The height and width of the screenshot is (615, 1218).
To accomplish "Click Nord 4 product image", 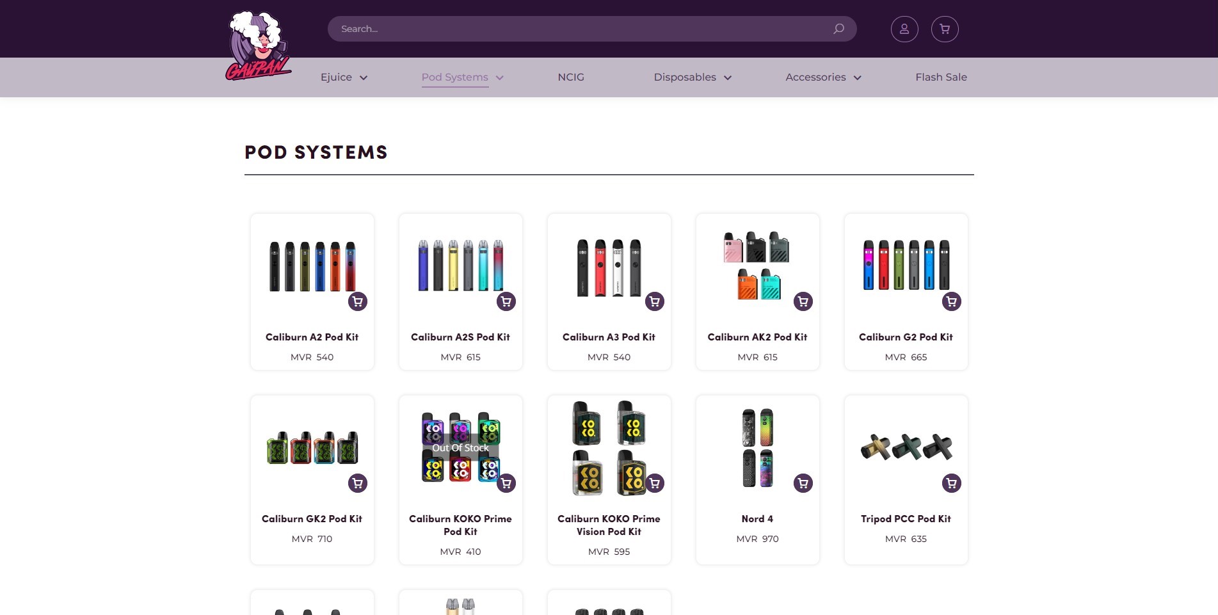I will pos(758,448).
